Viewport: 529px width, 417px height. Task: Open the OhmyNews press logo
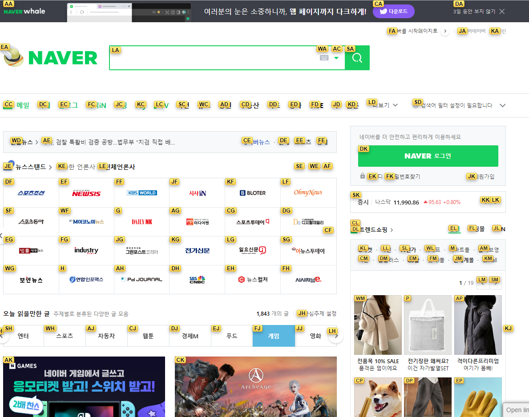pos(308,193)
